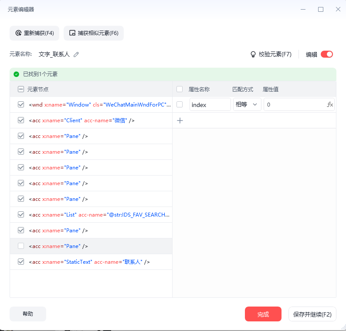Select the Window WeChatMainWndForPC node row
Screen dimensions: 346x331
[x=99, y=105]
